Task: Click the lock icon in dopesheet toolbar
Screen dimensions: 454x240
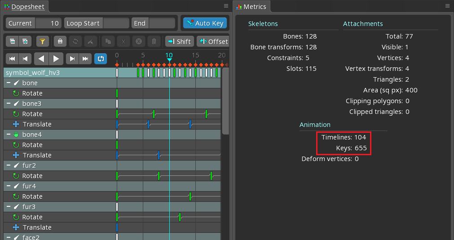Action: click(x=60, y=42)
